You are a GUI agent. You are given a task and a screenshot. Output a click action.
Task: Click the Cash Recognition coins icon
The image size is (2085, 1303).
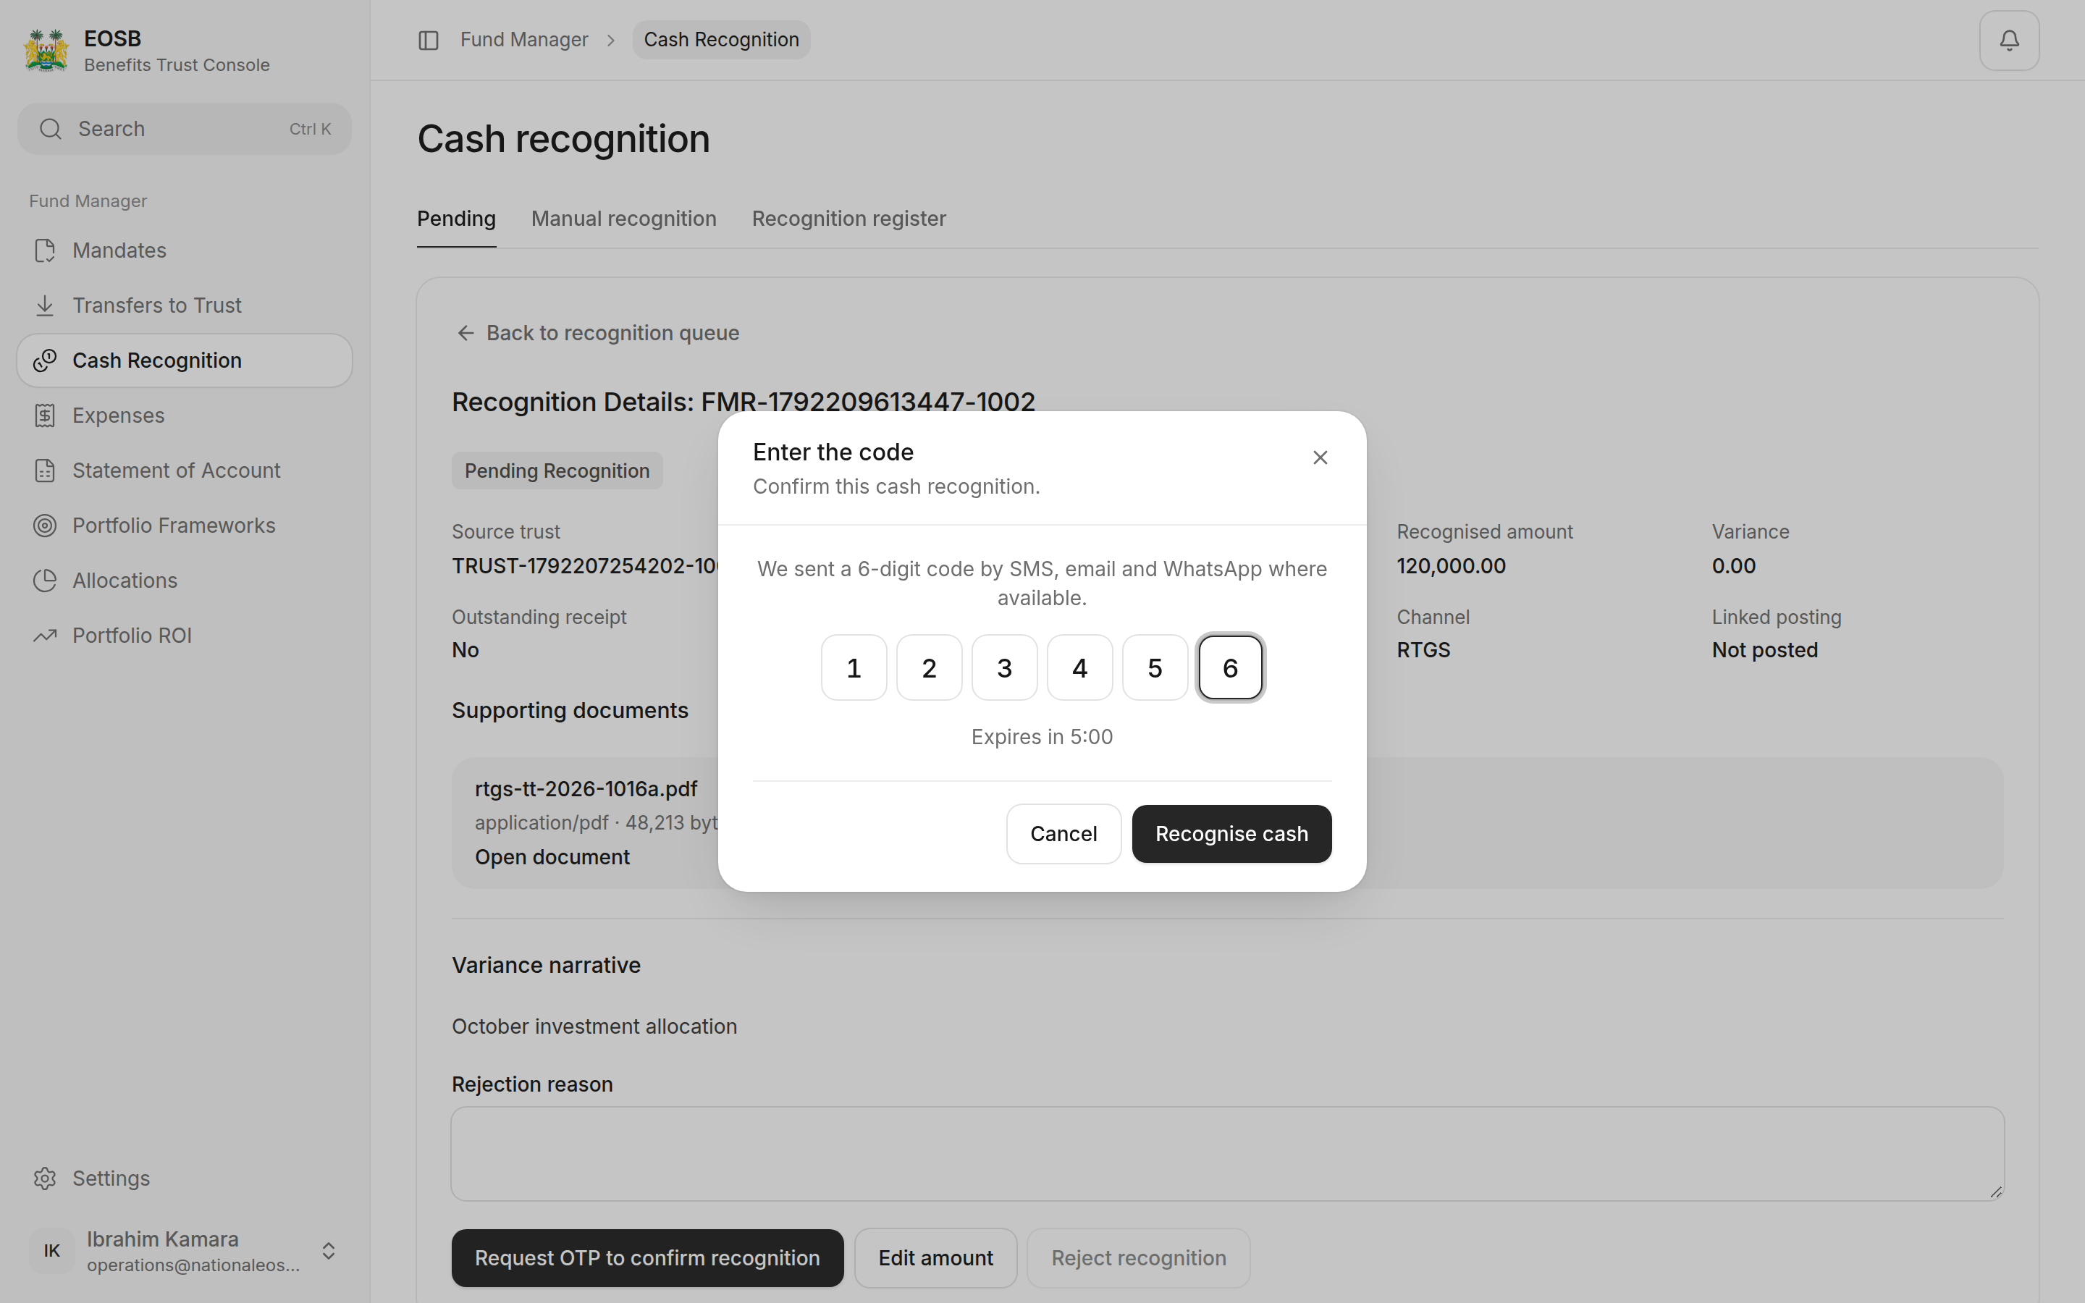pyautogui.click(x=45, y=361)
